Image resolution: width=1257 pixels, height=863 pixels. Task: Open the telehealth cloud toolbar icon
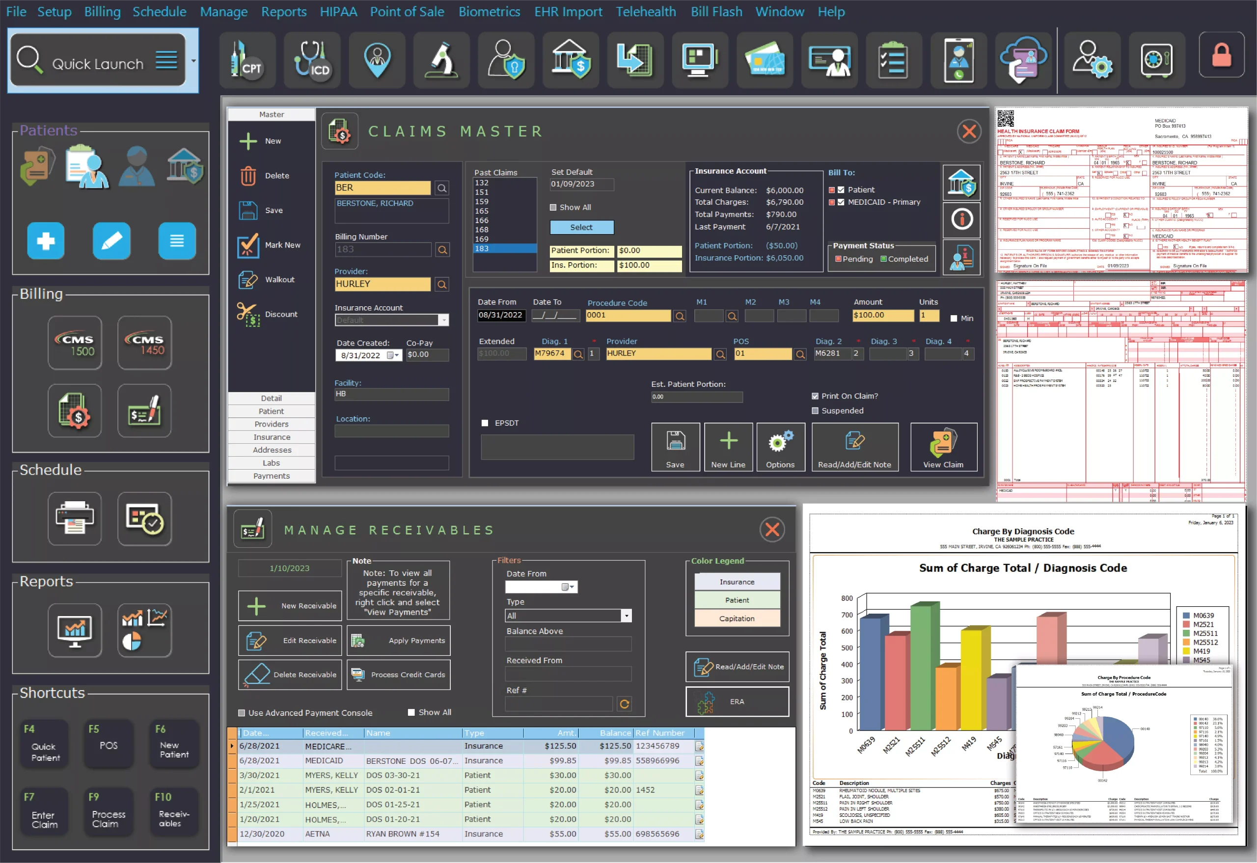pos(1023,60)
